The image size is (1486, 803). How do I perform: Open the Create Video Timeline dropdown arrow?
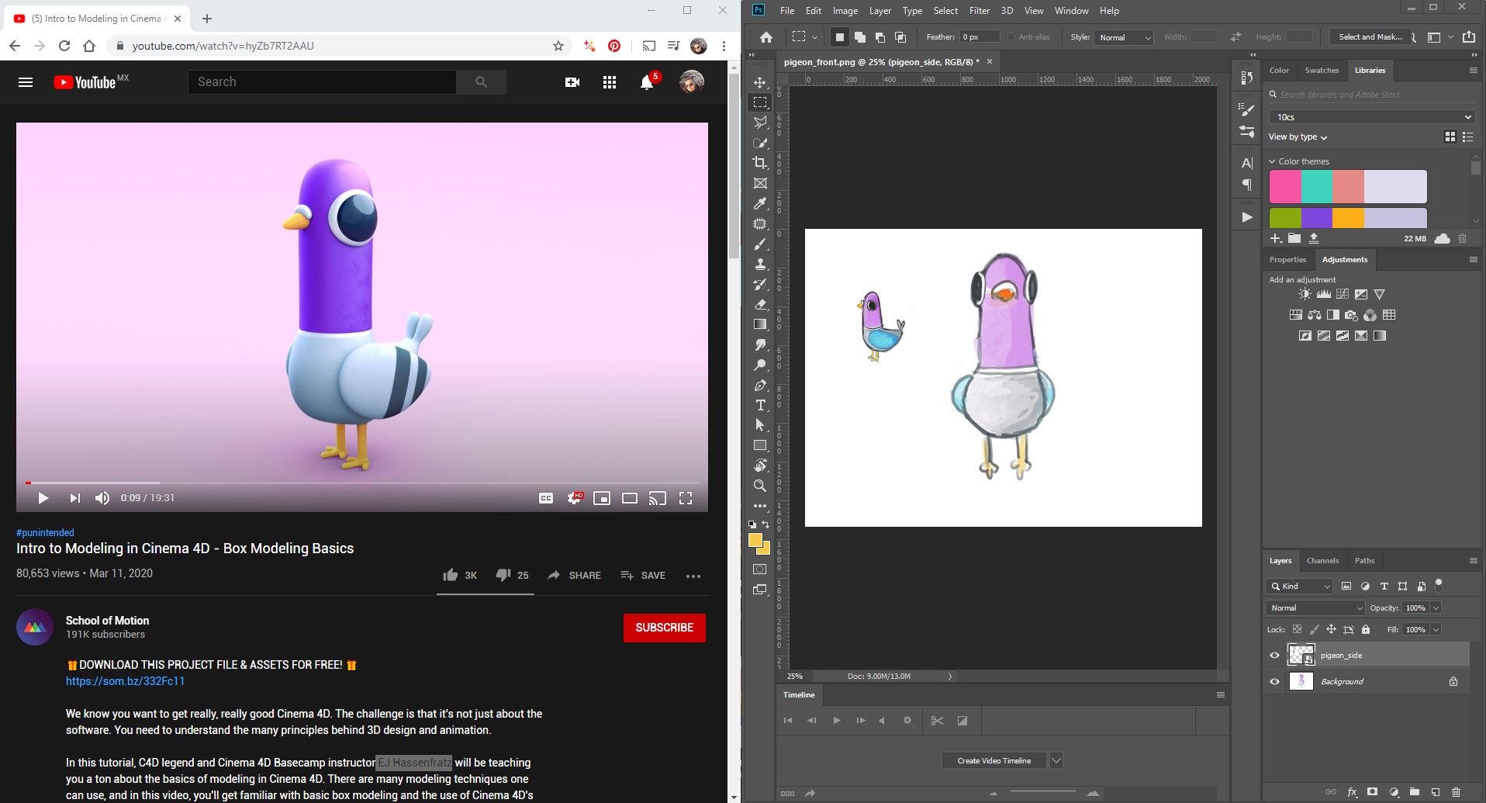click(1056, 761)
